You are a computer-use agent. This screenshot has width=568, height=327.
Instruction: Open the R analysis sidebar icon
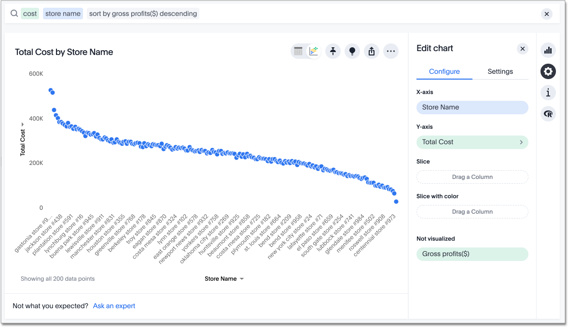click(548, 114)
